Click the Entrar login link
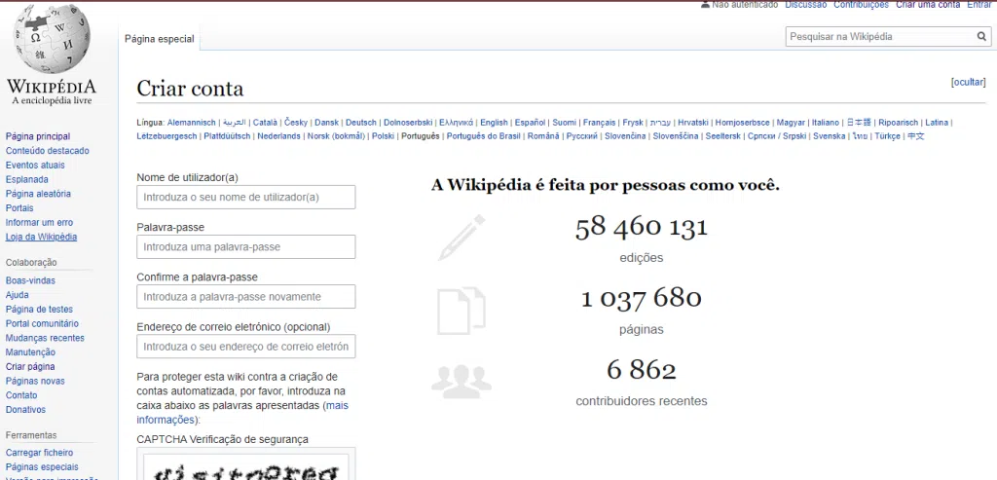This screenshot has width=997, height=480. [979, 5]
